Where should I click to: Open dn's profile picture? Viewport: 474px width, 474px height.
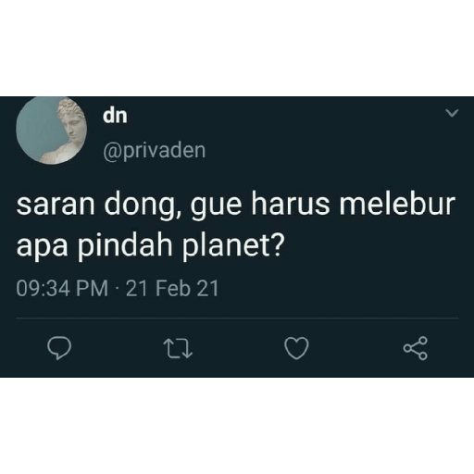click(x=51, y=130)
